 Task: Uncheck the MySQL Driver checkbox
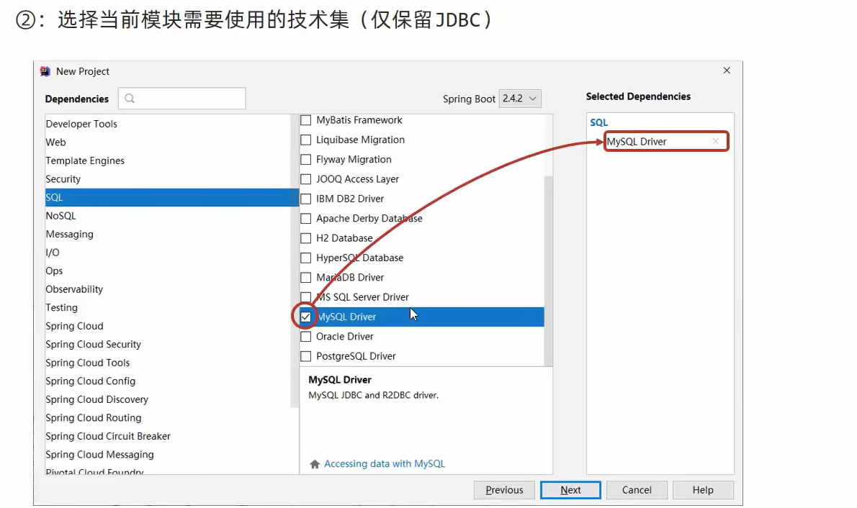click(306, 317)
